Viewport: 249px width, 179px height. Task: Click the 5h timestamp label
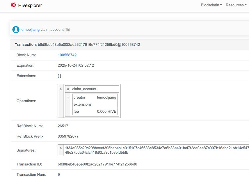click(x=67, y=30)
